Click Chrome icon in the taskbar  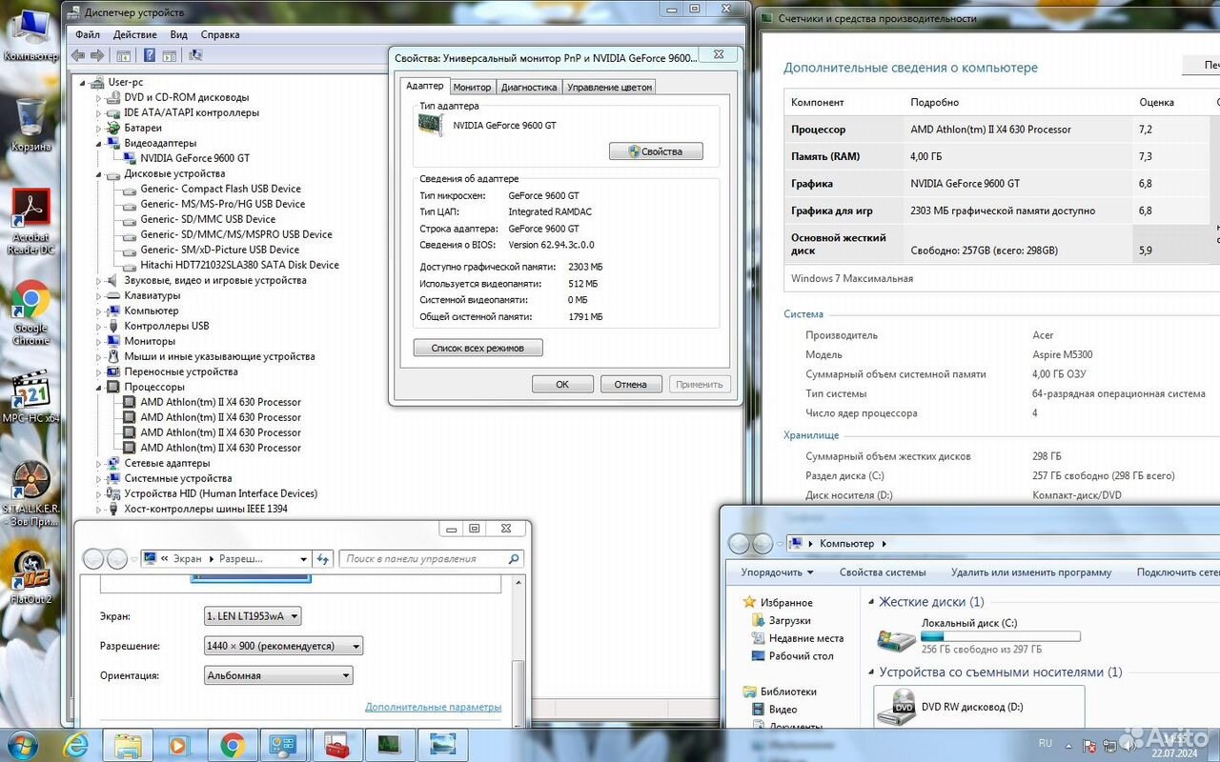232,744
